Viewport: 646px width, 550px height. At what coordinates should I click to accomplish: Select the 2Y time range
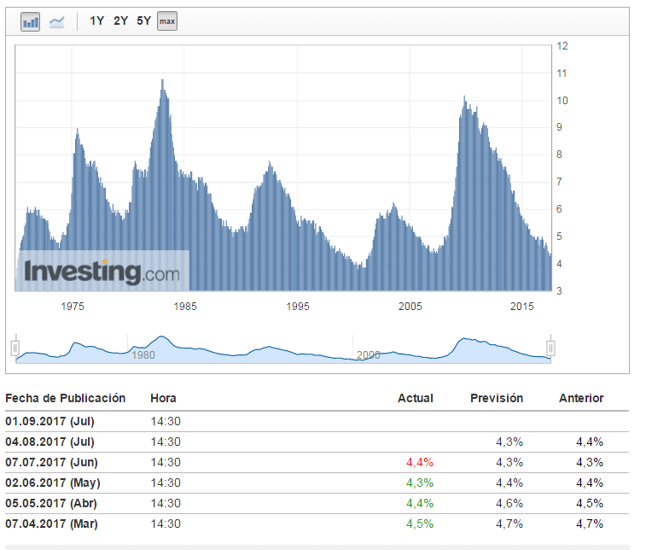click(x=120, y=20)
